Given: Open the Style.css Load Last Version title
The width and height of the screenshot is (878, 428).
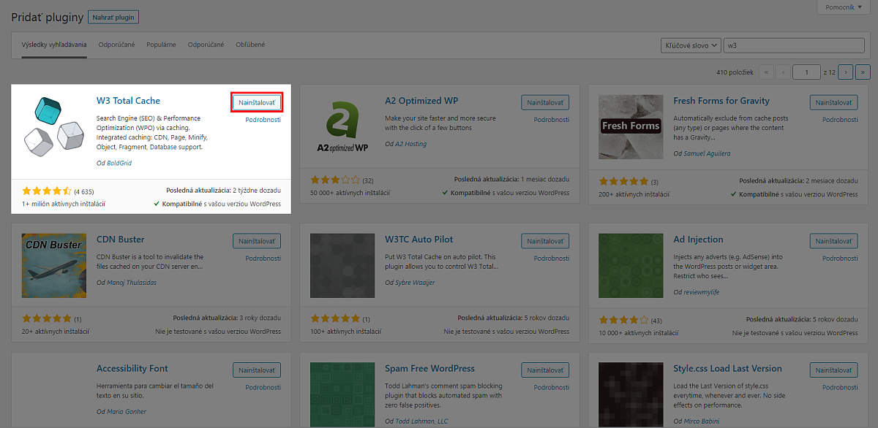Looking at the screenshot, I should point(728,369).
